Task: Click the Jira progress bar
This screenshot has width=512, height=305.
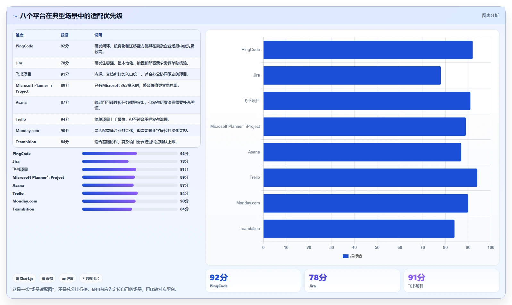Action: tap(130, 161)
